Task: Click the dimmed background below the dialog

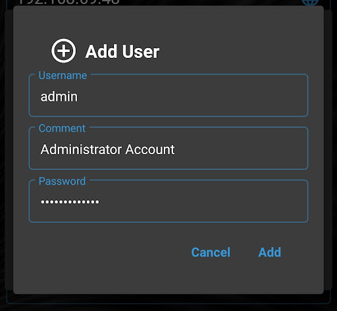Action: click(x=168, y=302)
